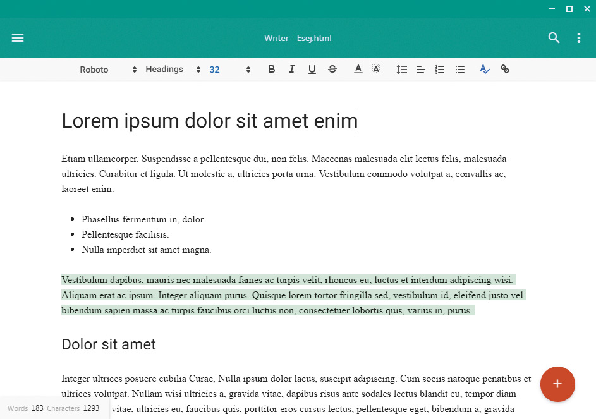Create a bulleted list
The image size is (596, 419).
coord(459,69)
